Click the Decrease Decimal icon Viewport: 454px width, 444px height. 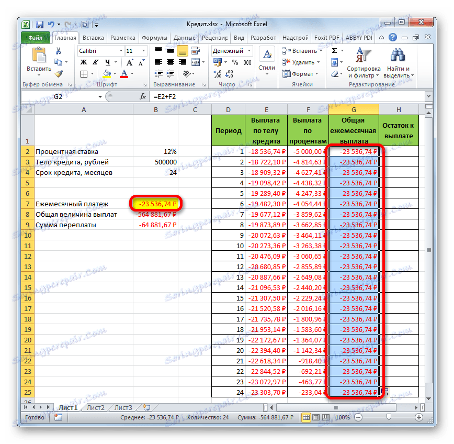(229, 74)
